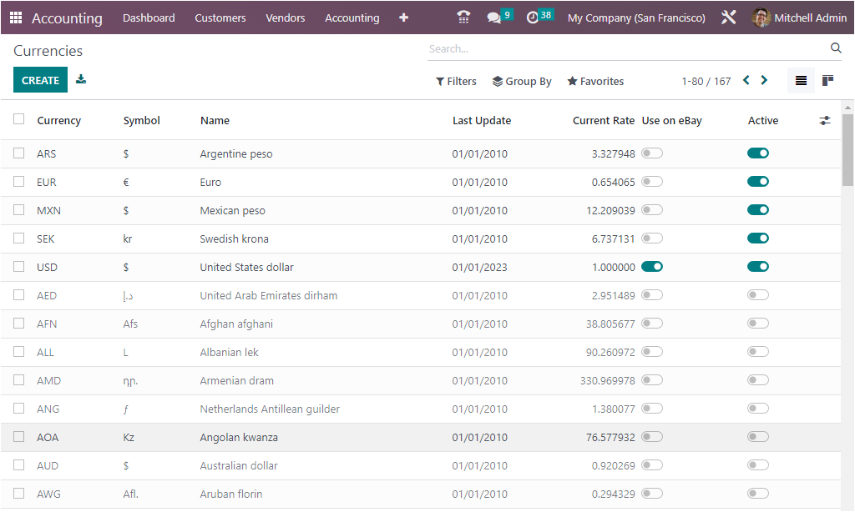Screen dimensions: 855x512
Task: Click the debug tools wrench icon
Action: tap(728, 18)
